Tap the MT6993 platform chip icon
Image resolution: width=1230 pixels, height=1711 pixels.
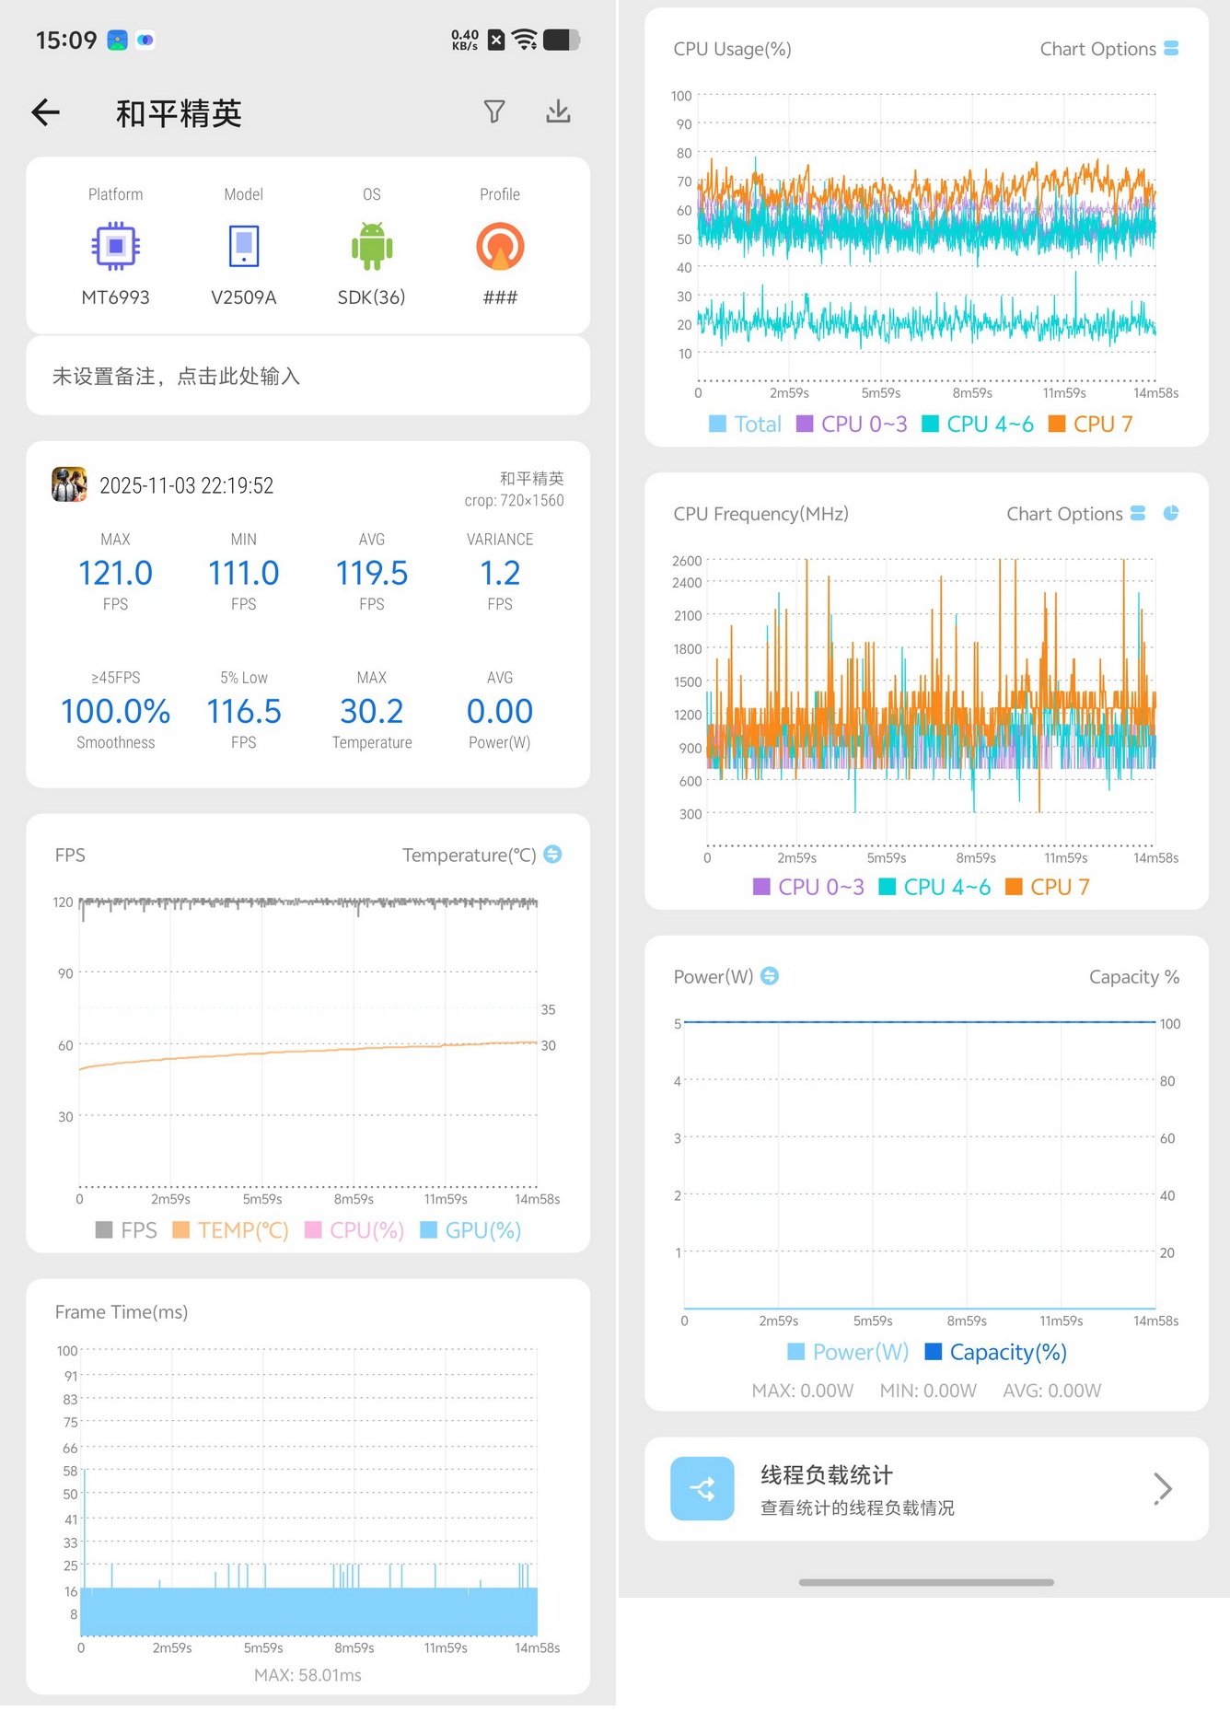115,246
